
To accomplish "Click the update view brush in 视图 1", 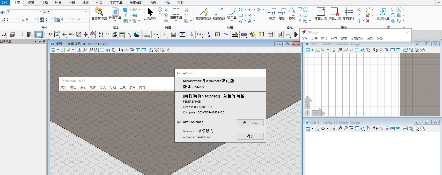I will coord(79,50).
